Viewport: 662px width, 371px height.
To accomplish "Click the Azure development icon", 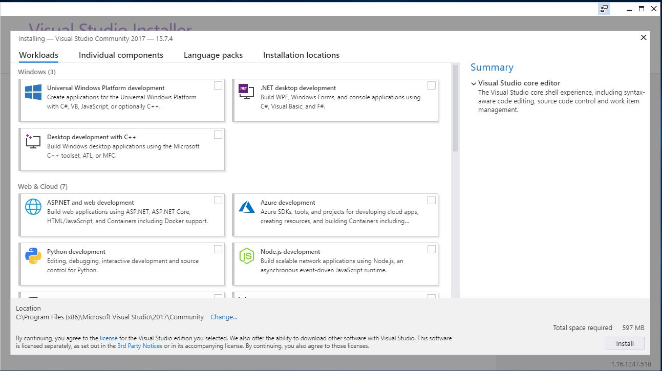I will 247,206.
